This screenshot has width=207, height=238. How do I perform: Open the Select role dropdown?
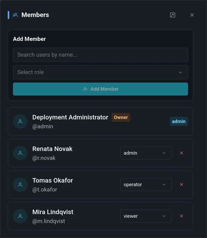click(100, 72)
